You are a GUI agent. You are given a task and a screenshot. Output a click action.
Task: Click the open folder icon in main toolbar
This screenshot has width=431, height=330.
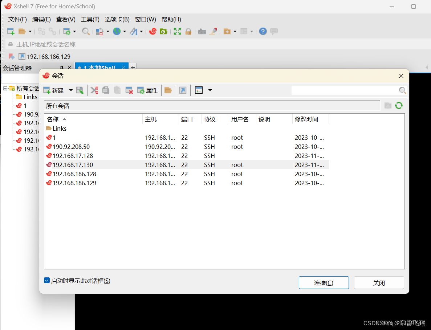click(22, 31)
